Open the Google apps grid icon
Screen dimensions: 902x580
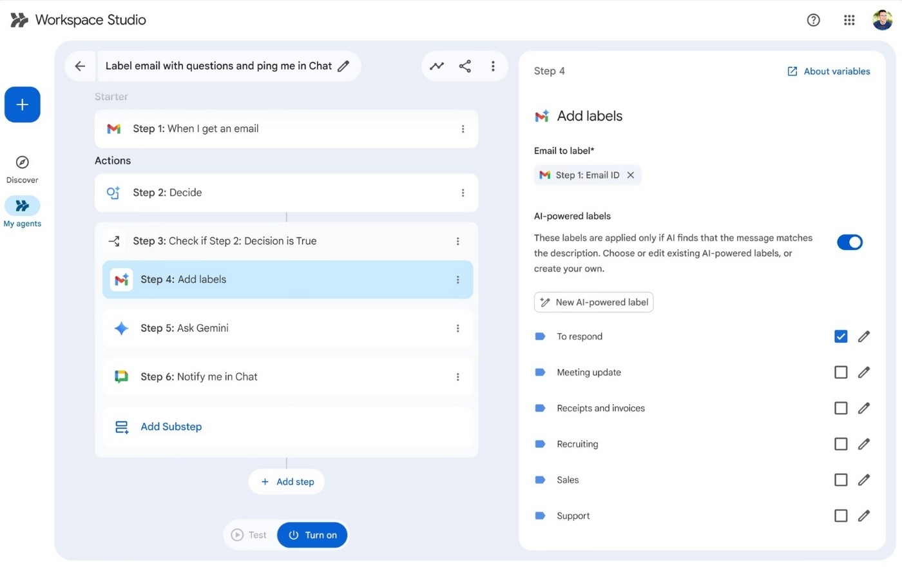tap(849, 20)
